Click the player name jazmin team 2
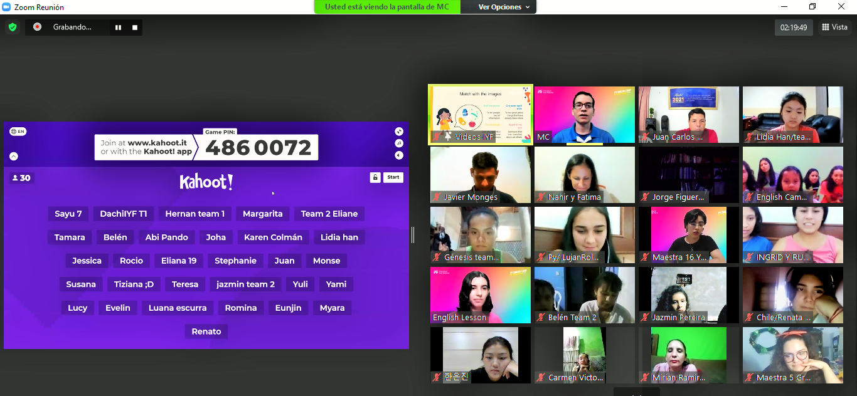The image size is (857, 396). (x=246, y=284)
